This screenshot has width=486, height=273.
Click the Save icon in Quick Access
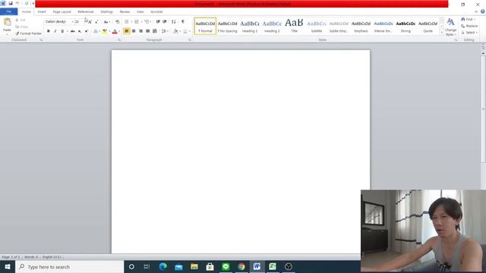pos(11,3)
